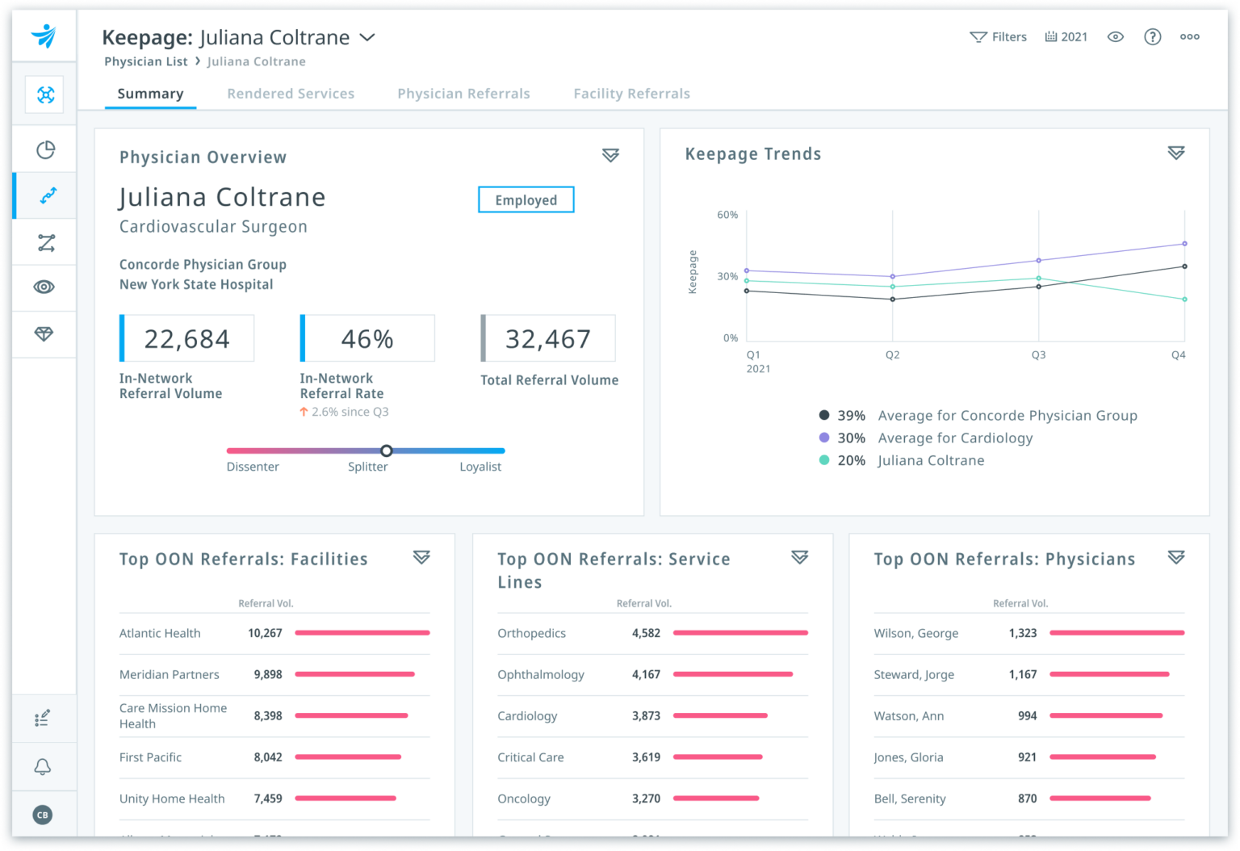This screenshot has width=1240, height=851.
Task: Toggle the eye visibility icon in the top bar
Action: tap(1115, 36)
